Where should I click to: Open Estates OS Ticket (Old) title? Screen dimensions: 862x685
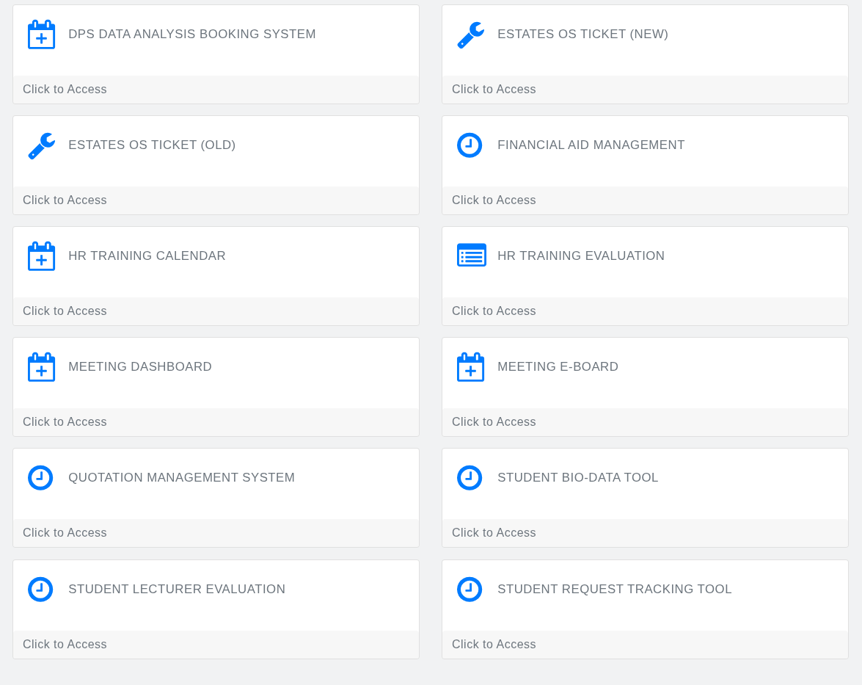[152, 145]
